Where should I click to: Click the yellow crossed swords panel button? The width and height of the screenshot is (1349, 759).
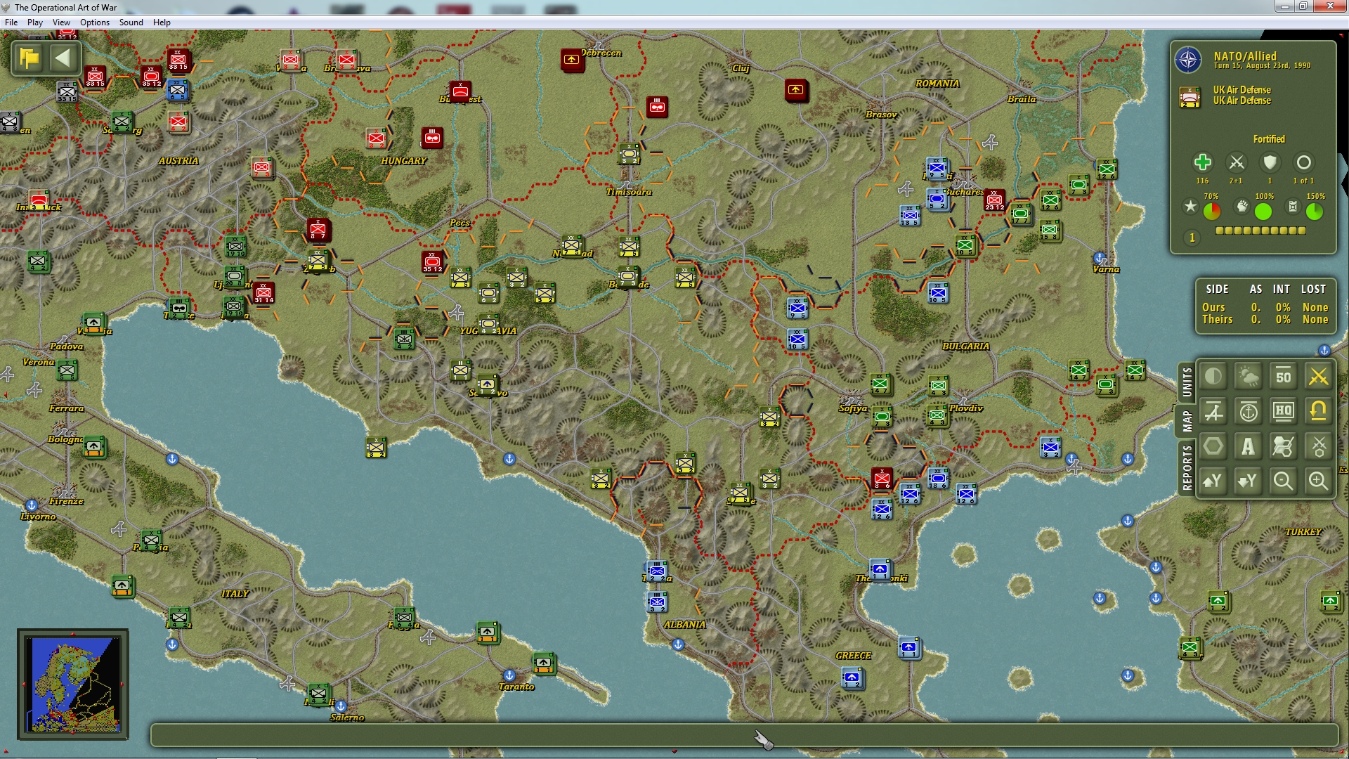pos(1319,377)
